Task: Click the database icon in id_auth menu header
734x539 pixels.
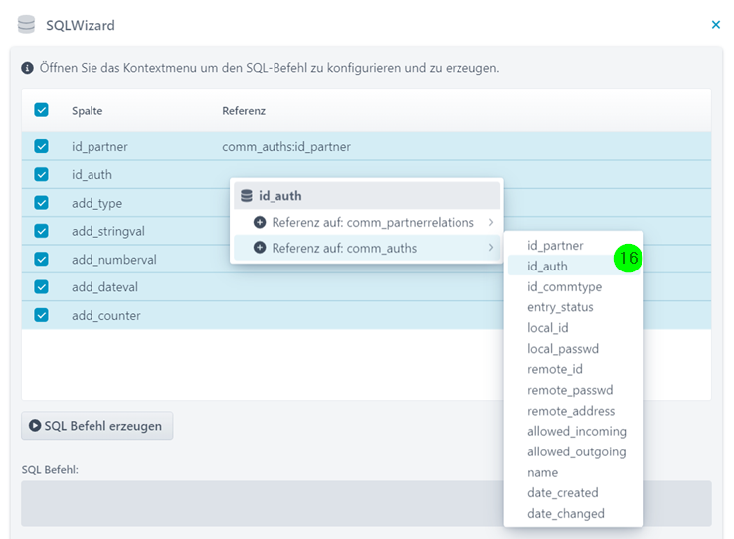Action: (x=247, y=196)
